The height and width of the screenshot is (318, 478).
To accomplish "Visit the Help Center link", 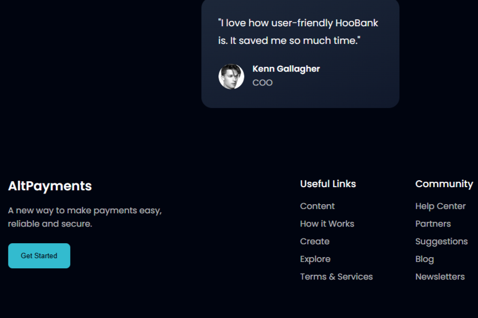I will tap(441, 206).
